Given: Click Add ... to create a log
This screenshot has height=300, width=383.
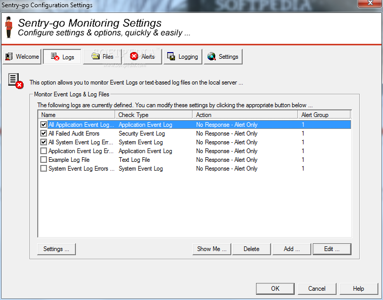Looking at the screenshot, I should (x=292, y=249).
